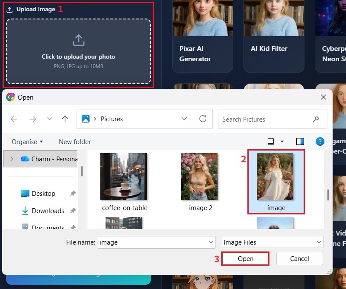Go up one folder level
Screen dimensions: 346x289
coord(65,119)
